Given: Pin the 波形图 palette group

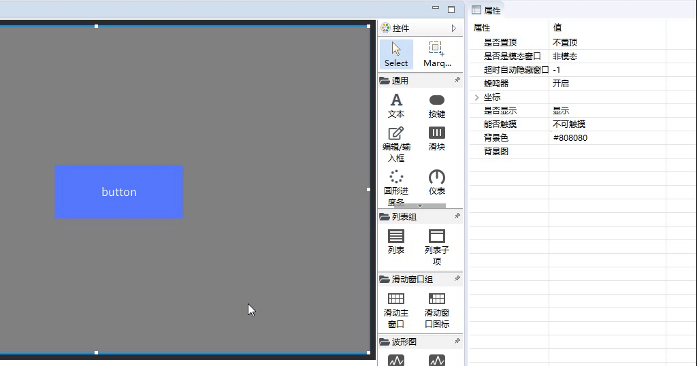Looking at the screenshot, I should [457, 341].
